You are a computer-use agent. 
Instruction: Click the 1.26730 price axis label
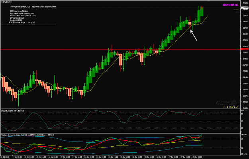click(245, 65)
